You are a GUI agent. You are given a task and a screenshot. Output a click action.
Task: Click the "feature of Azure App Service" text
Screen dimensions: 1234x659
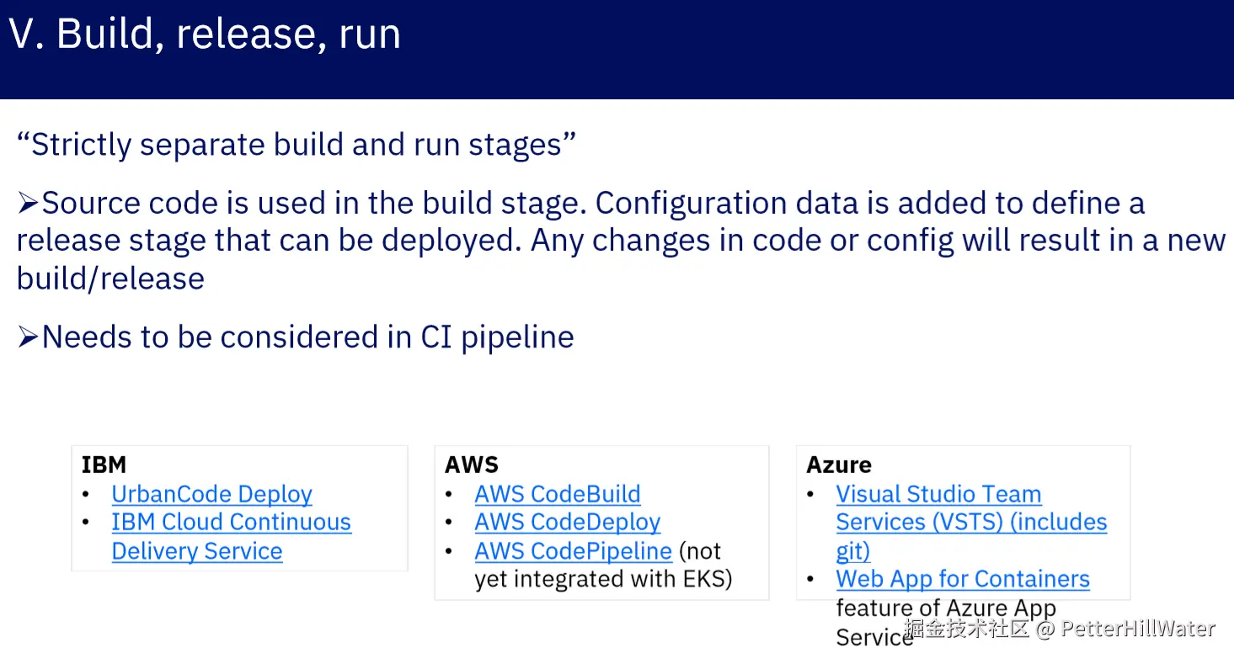tap(946, 622)
